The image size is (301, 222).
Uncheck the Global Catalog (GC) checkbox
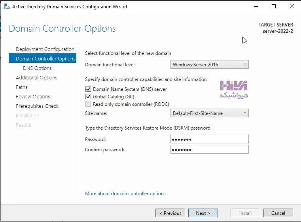[x=88, y=97]
